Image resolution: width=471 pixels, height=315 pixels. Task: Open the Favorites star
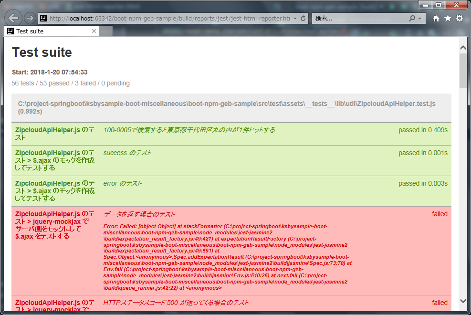(448, 18)
